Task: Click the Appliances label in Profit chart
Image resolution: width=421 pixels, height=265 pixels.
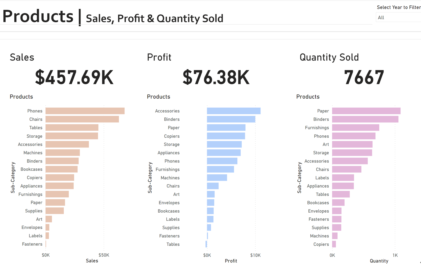Action: point(168,153)
